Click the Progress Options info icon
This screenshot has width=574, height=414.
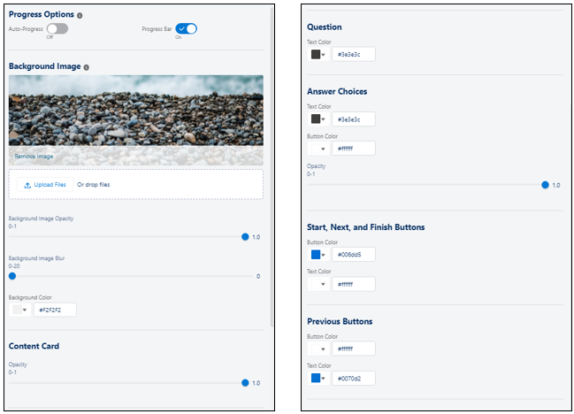(80, 15)
